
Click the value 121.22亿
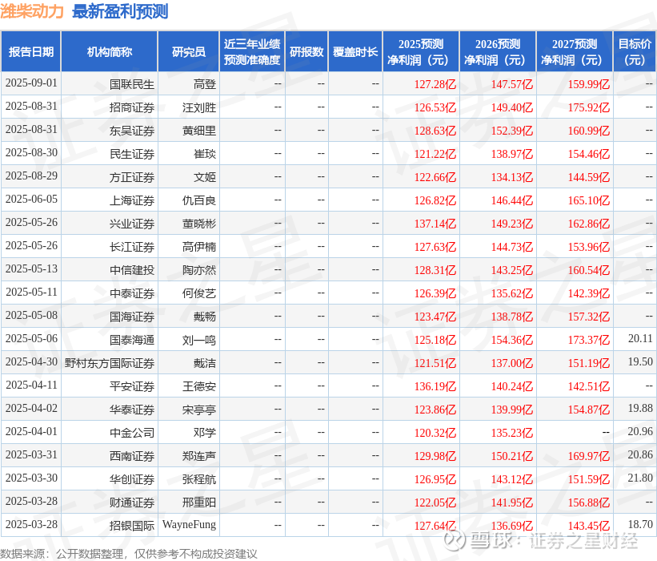[435, 154]
